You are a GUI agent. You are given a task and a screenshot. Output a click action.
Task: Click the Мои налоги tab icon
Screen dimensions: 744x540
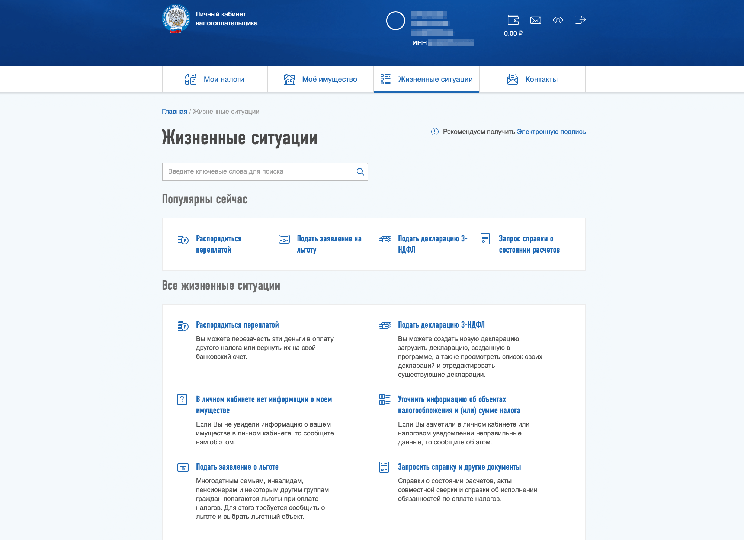pos(191,79)
